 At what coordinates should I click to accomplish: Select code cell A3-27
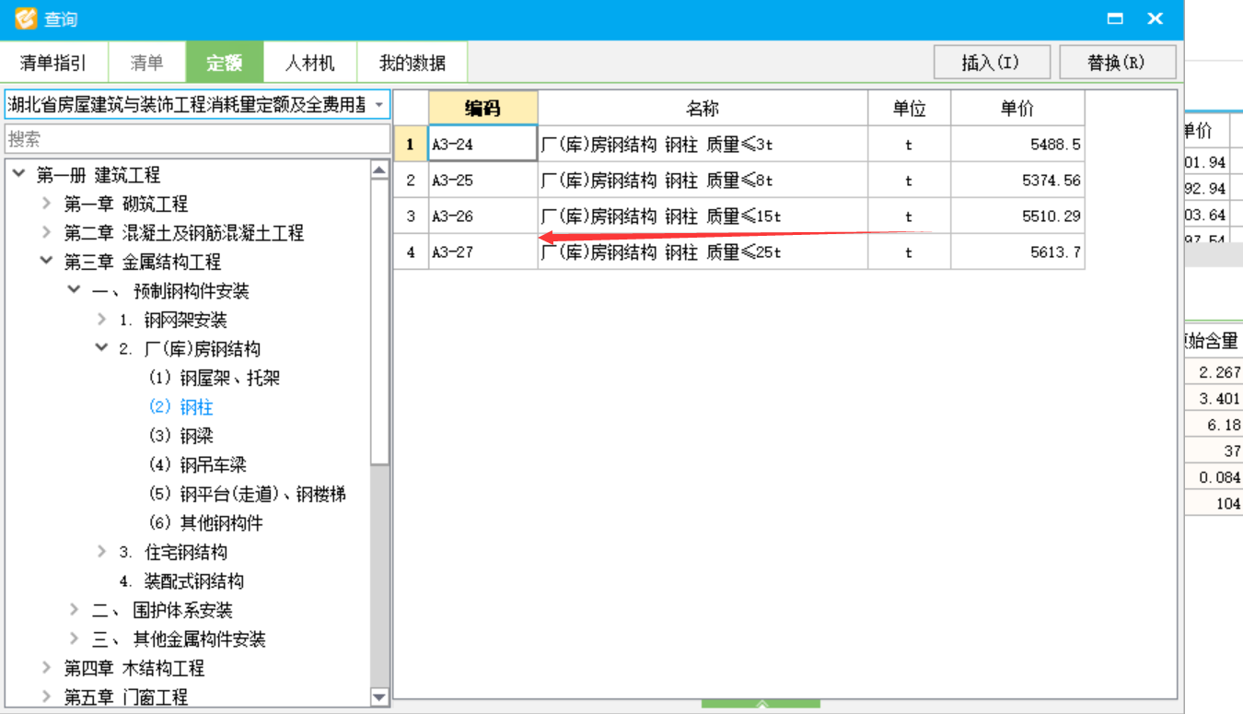[482, 252]
